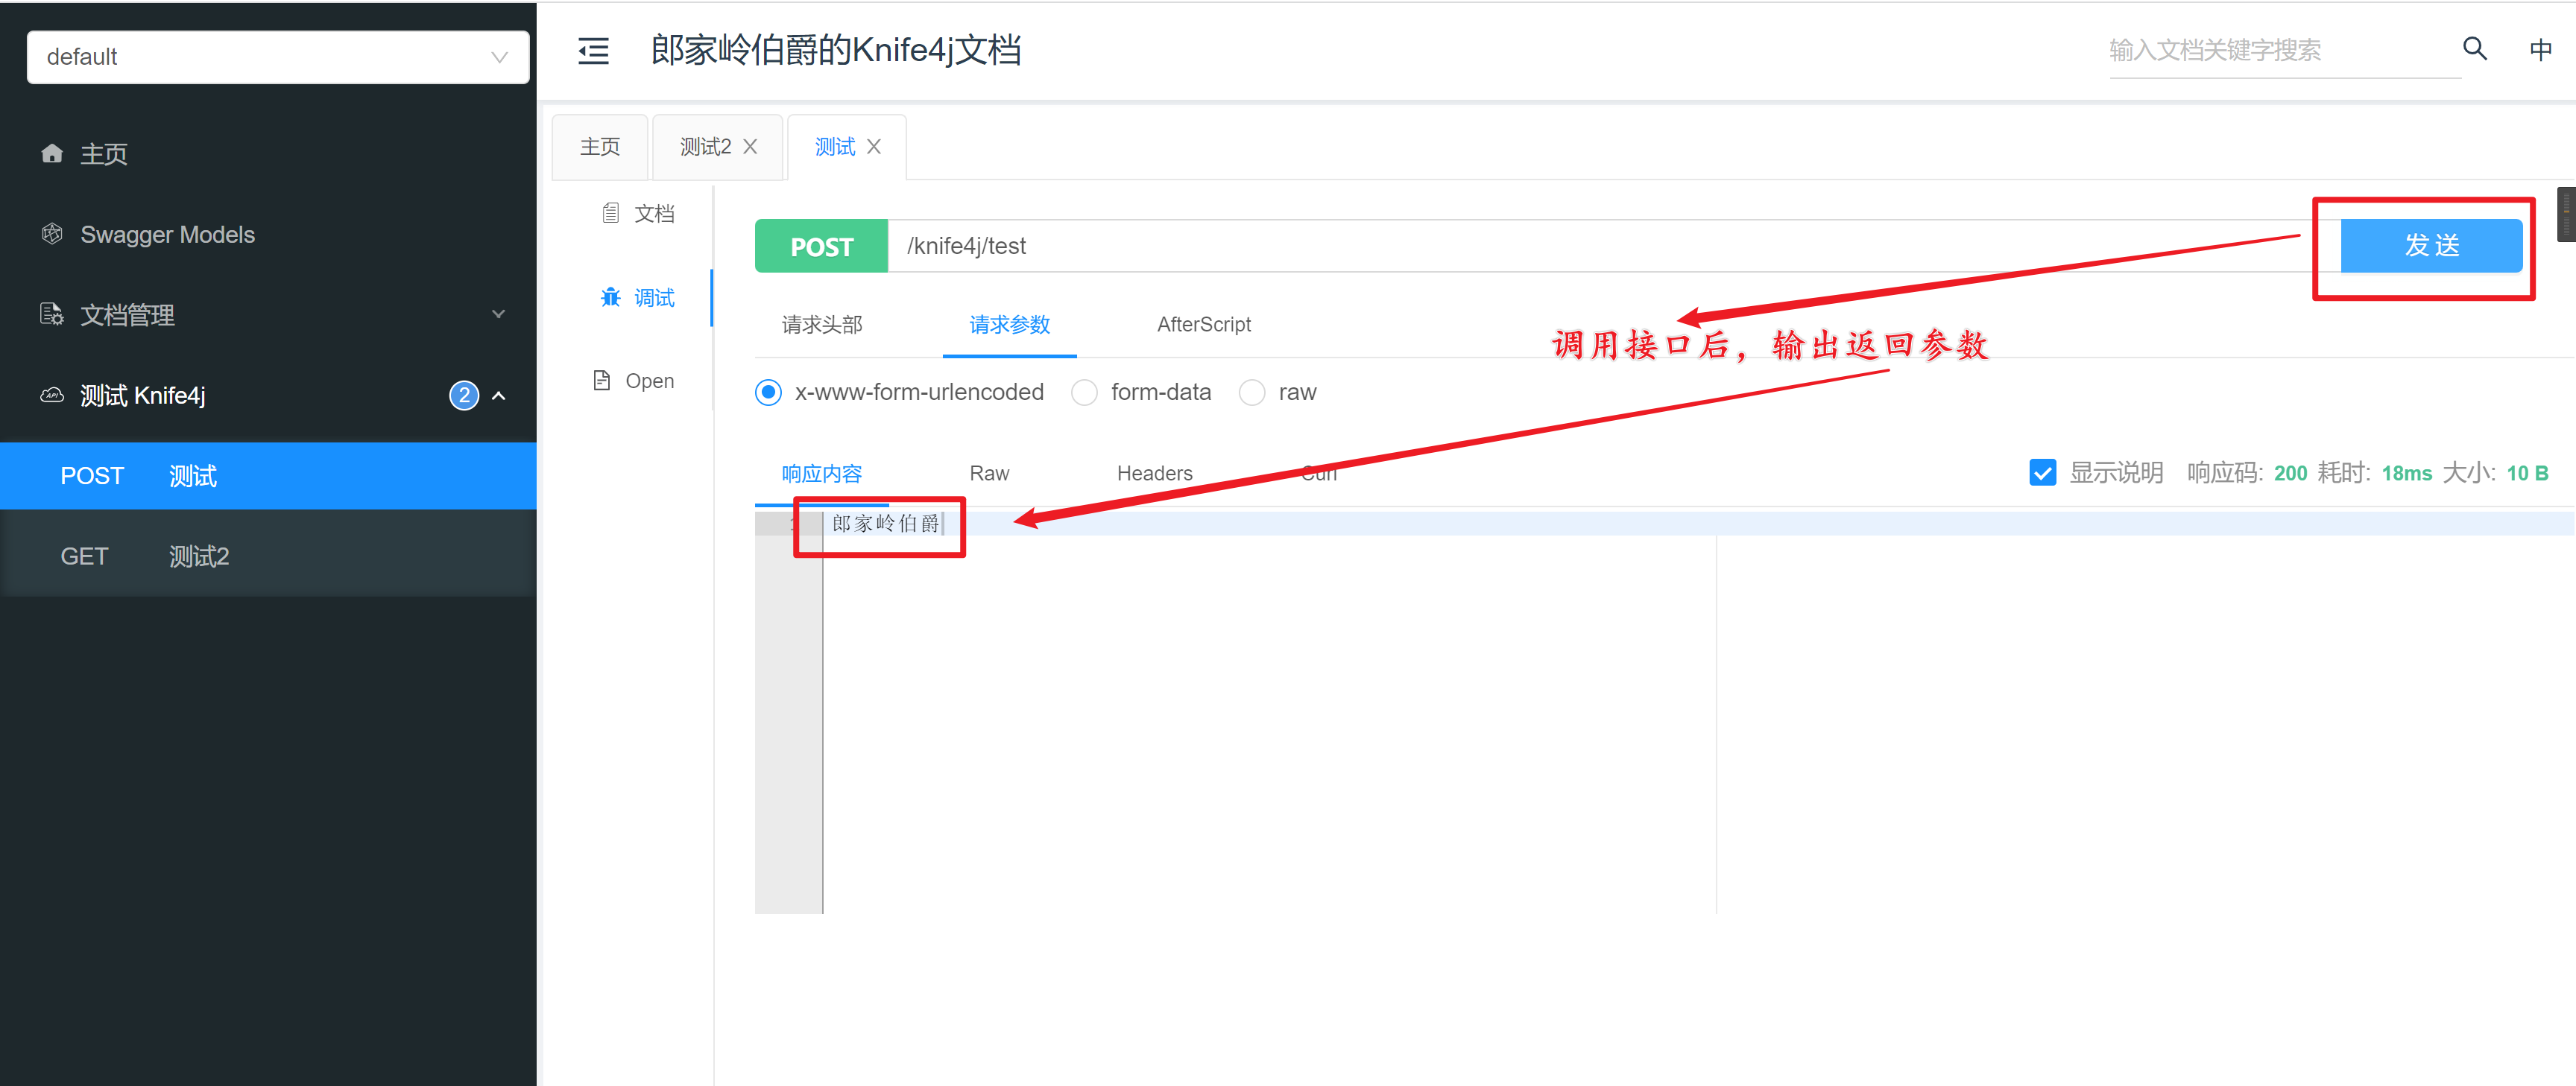Image resolution: width=2576 pixels, height=1086 pixels.
Task: Switch language with the 中 icon
Action: [x=2540, y=49]
